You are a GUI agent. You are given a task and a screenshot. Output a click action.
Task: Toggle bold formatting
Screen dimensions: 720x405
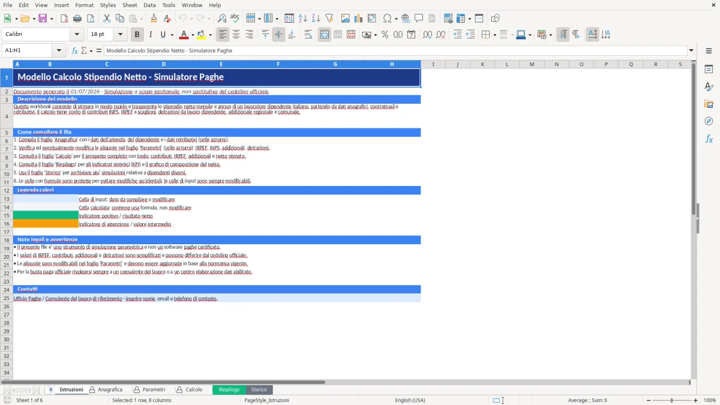(x=137, y=35)
